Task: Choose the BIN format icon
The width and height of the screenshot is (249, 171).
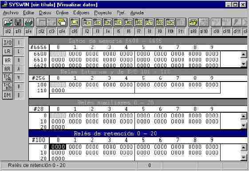Action: [107, 22]
